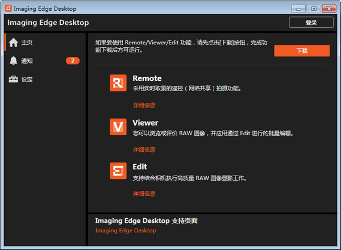This screenshot has height=250, width=341.
Task: Open the 通知 label in sidebar
Action: pyautogui.click(x=27, y=61)
